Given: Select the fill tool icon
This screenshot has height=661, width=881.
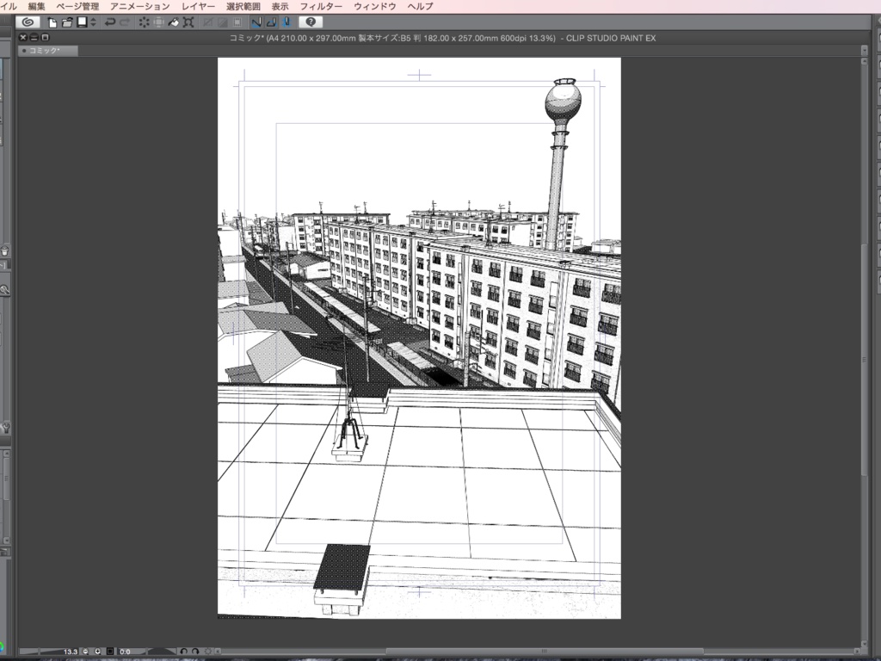Looking at the screenshot, I should pos(172,22).
